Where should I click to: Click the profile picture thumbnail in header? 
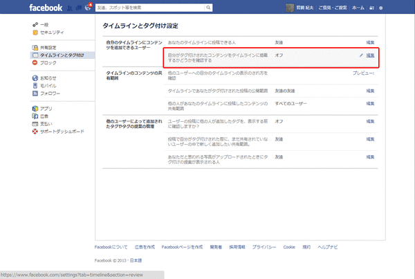(x=290, y=8)
